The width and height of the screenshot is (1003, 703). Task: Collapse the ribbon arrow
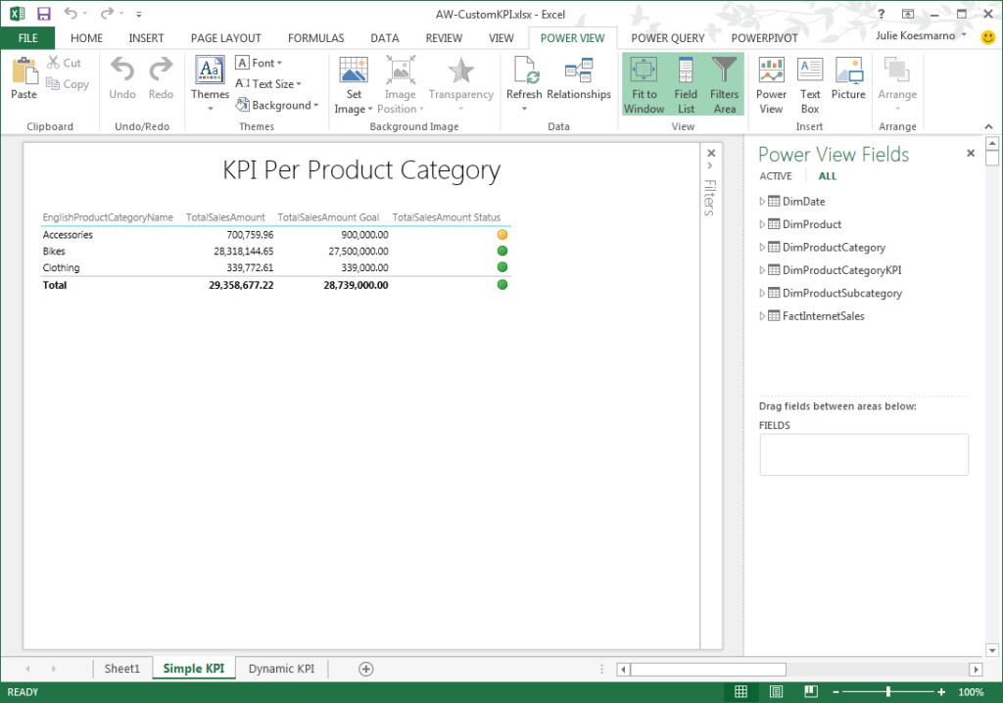988,126
